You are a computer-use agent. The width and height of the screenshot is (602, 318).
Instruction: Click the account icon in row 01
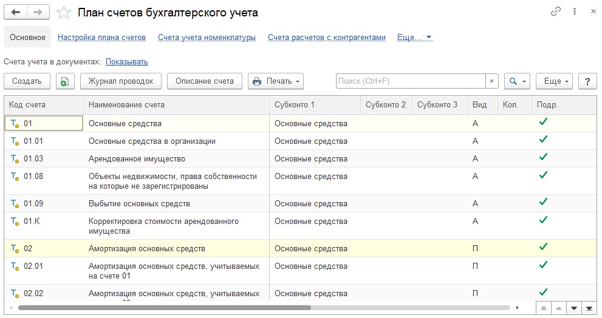click(x=15, y=124)
